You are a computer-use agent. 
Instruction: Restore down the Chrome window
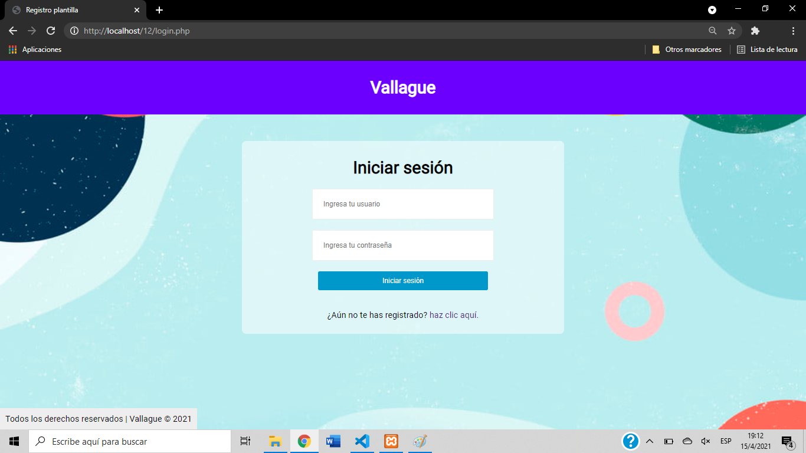(x=765, y=9)
